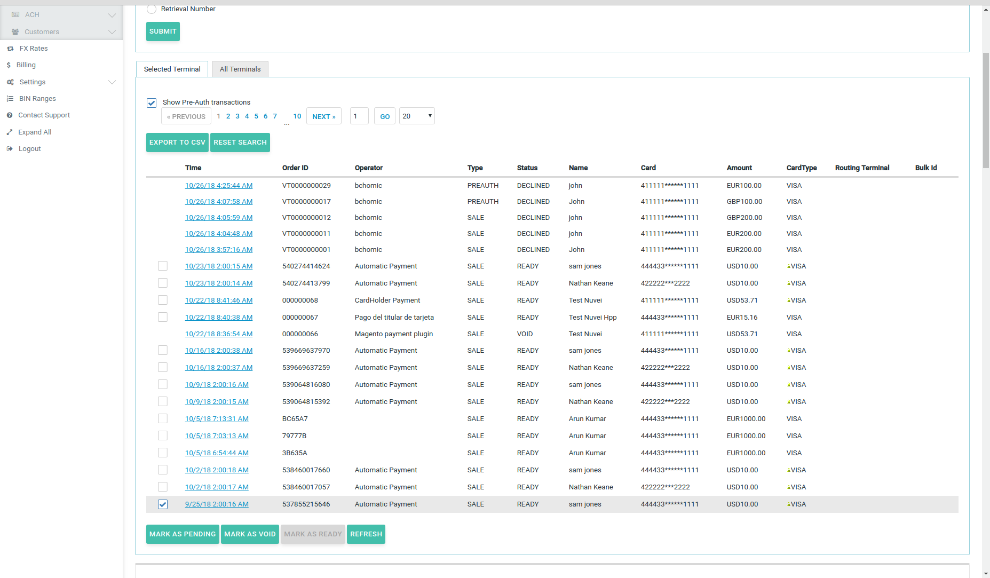The height and width of the screenshot is (578, 990).
Task: Click the Time column header
Action: (x=193, y=168)
